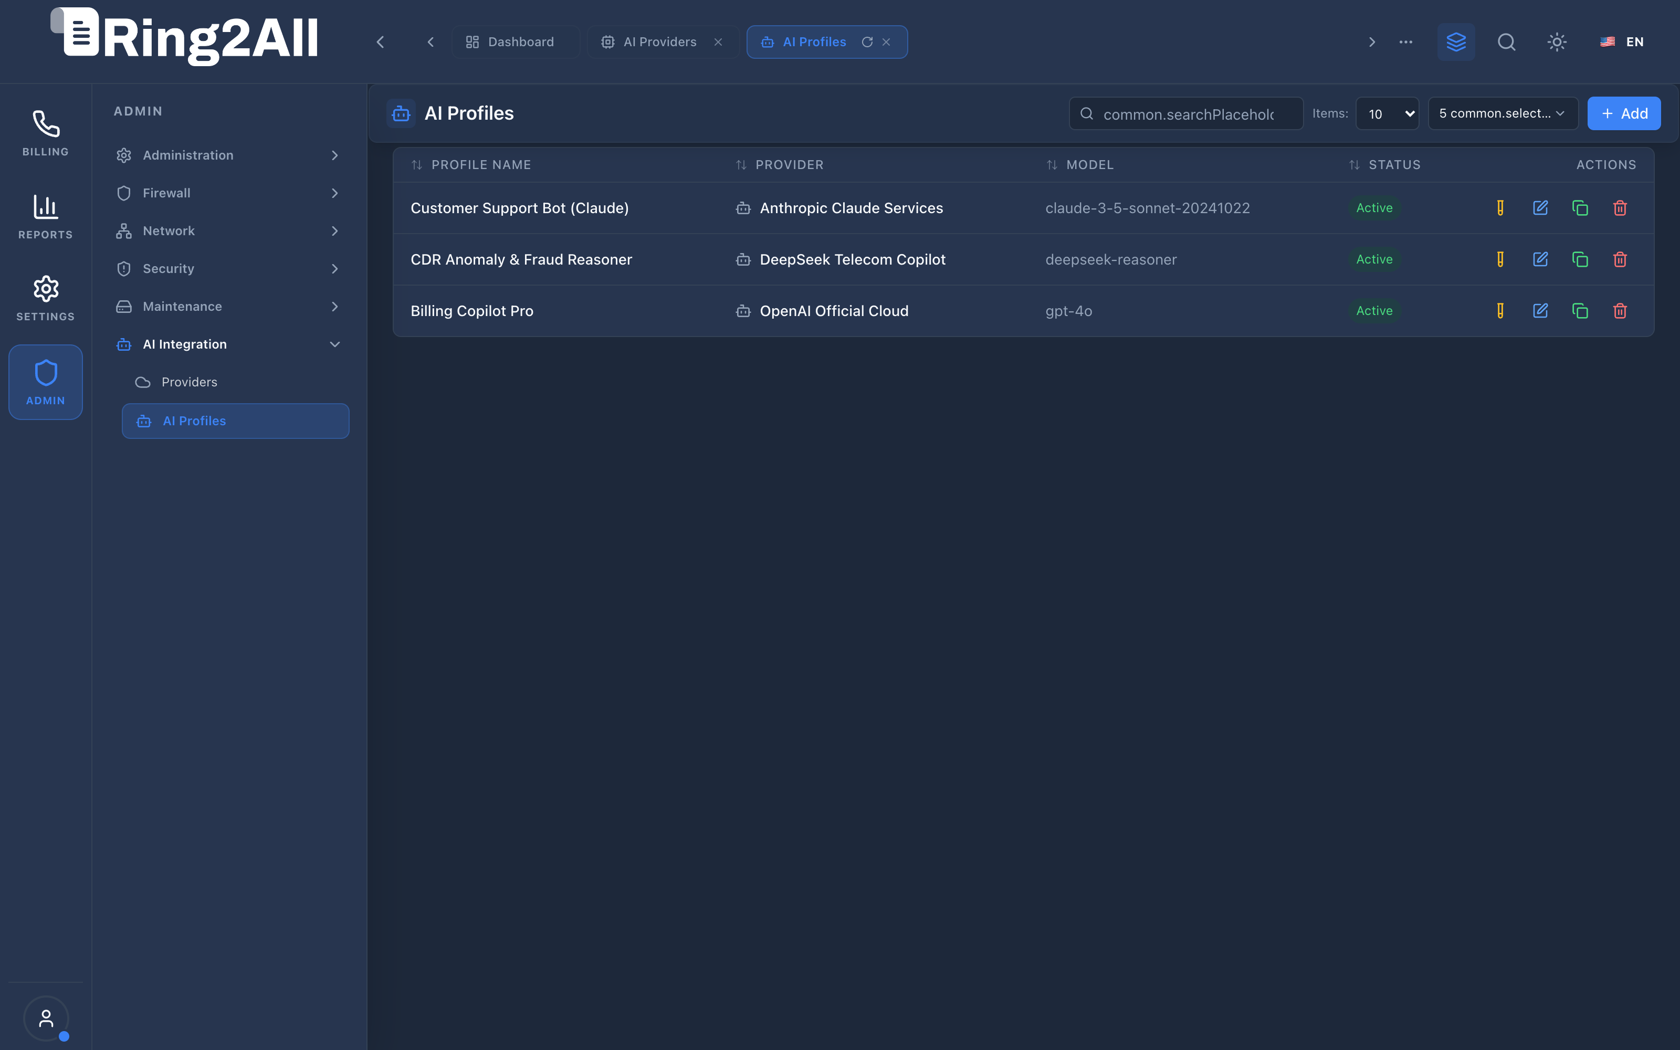Reload the AI Profiles tab
The image size is (1680, 1050).
tap(867, 41)
